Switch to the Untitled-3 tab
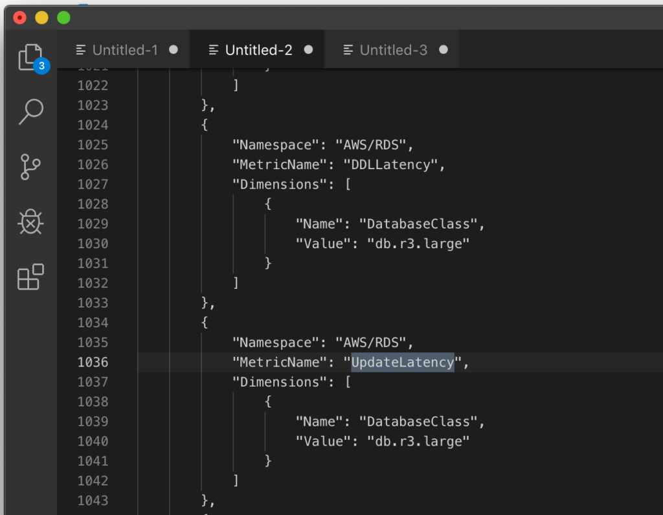 coord(393,50)
